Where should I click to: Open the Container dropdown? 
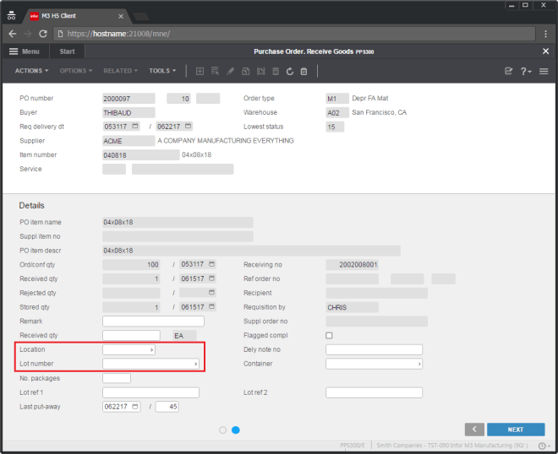click(418, 364)
